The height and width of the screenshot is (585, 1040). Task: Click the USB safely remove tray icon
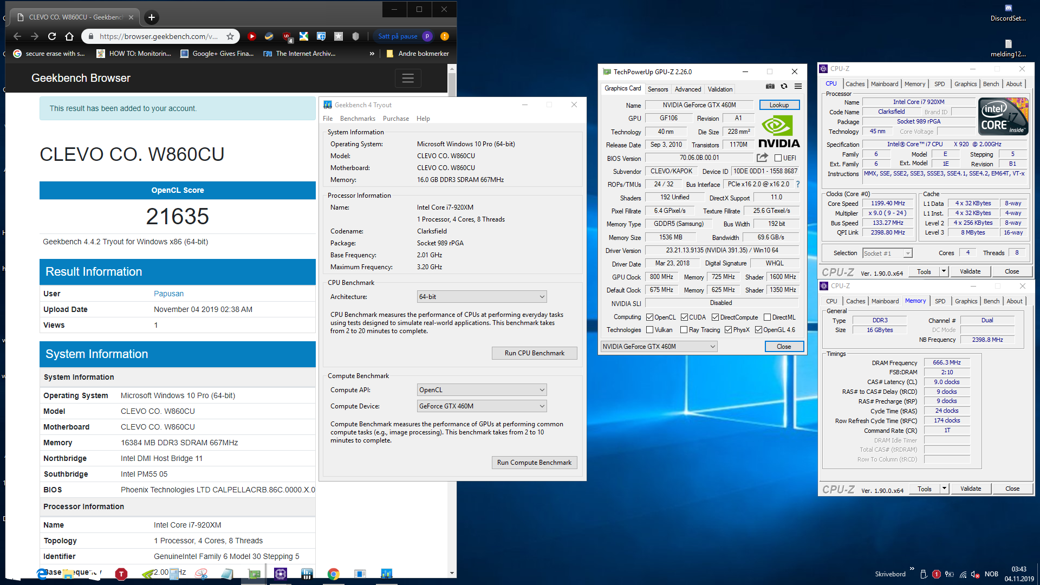click(924, 574)
